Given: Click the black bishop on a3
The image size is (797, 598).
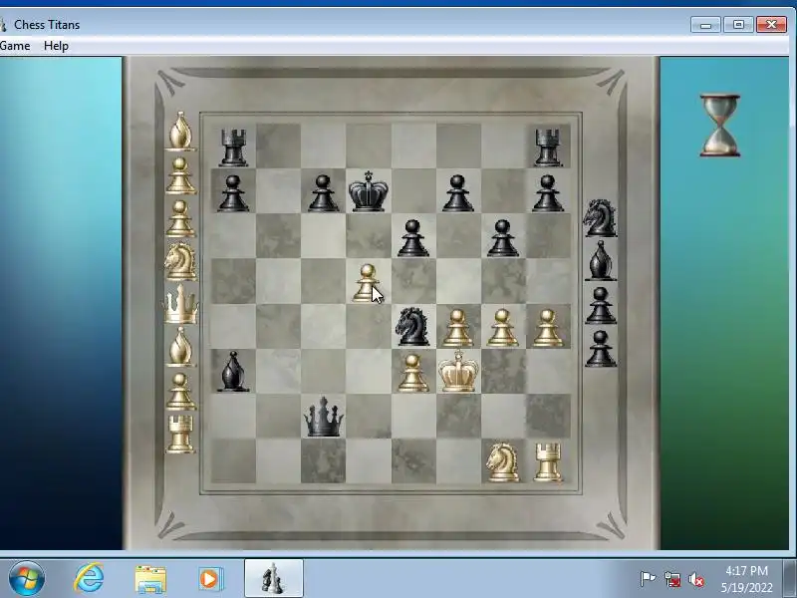Looking at the screenshot, I should point(233,371).
